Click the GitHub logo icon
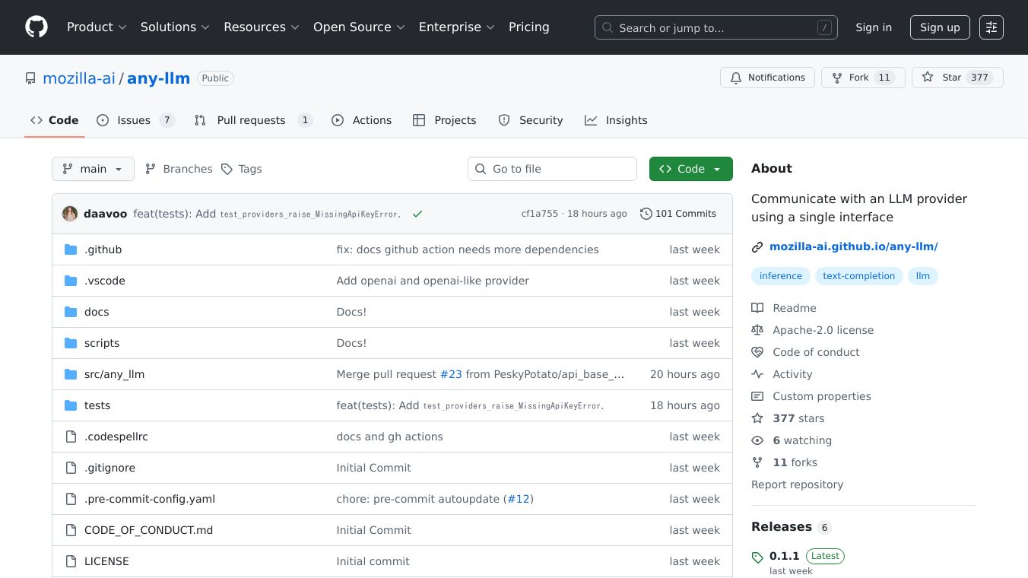This screenshot has height=578, width=1028. [x=36, y=27]
